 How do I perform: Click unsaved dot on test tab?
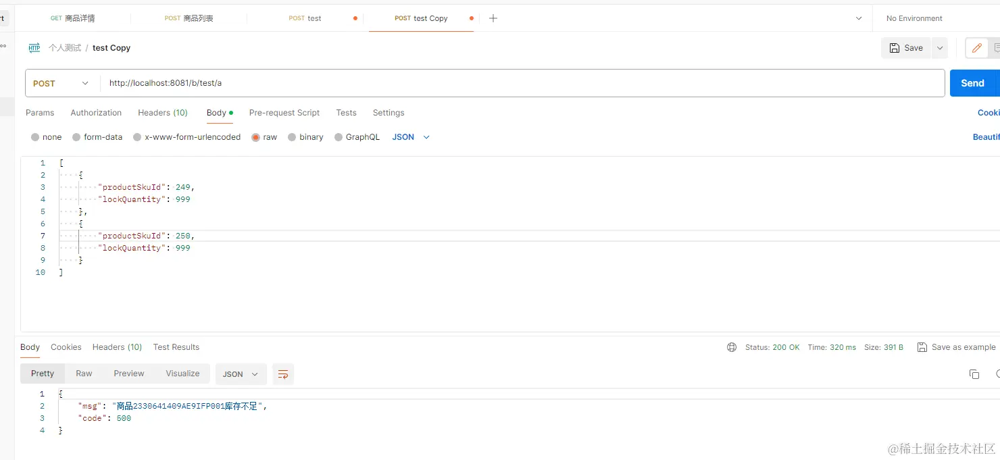[355, 18]
